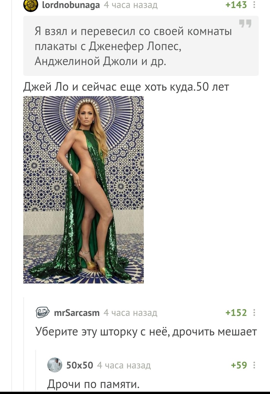Click the quote marks icon in quoted block
The height and width of the screenshot is (394, 270).
tap(245, 24)
